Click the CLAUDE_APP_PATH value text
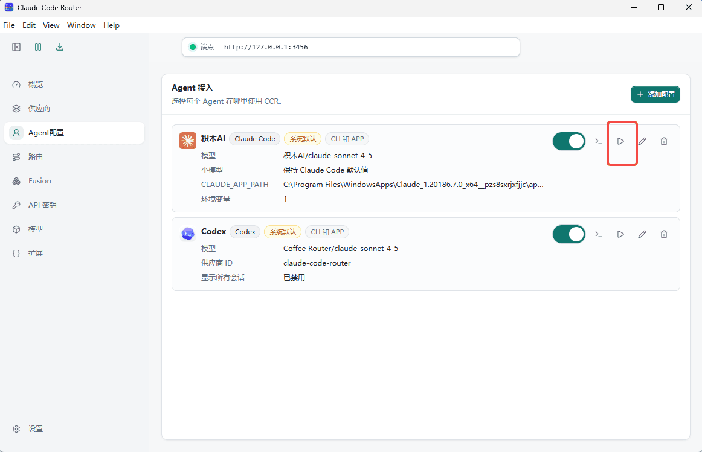This screenshot has width=702, height=452. (x=413, y=184)
